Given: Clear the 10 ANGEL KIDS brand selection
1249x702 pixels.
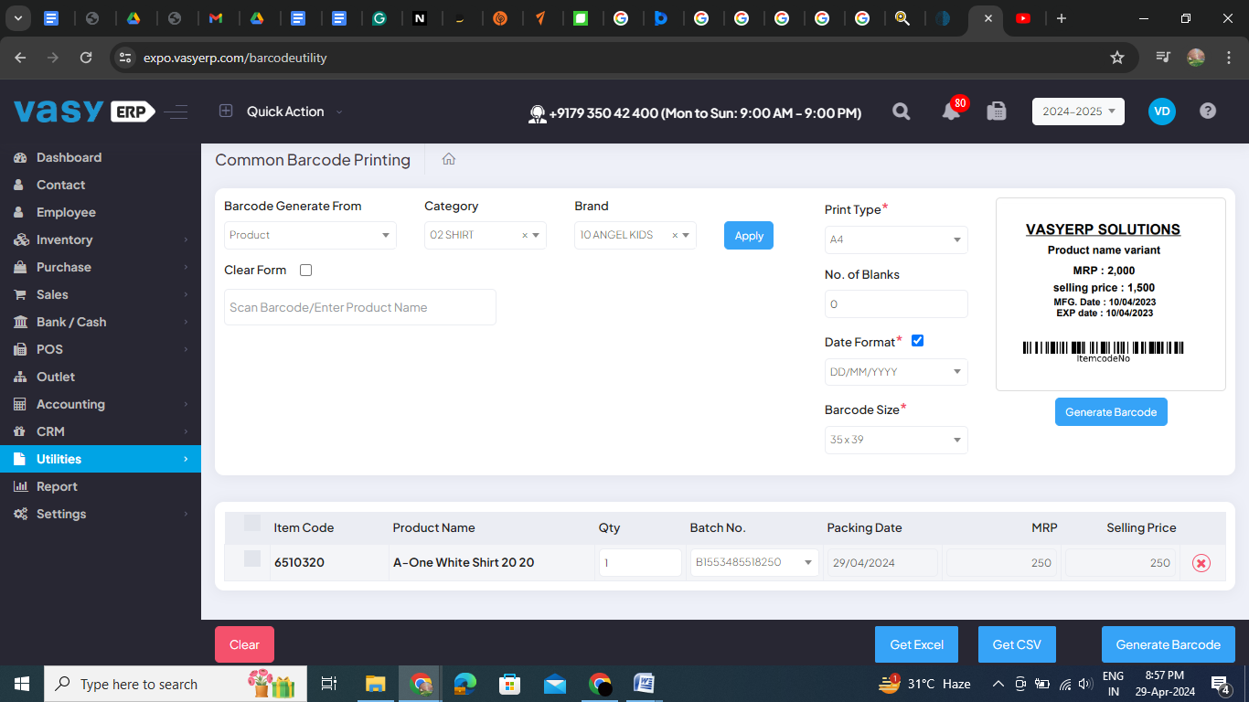Looking at the screenshot, I should (675, 236).
